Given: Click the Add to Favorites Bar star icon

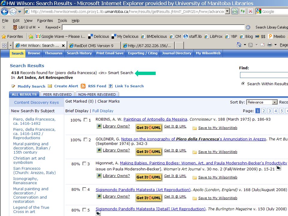Looking at the screenshot, I should pyautogui.click(x=31, y=37).
